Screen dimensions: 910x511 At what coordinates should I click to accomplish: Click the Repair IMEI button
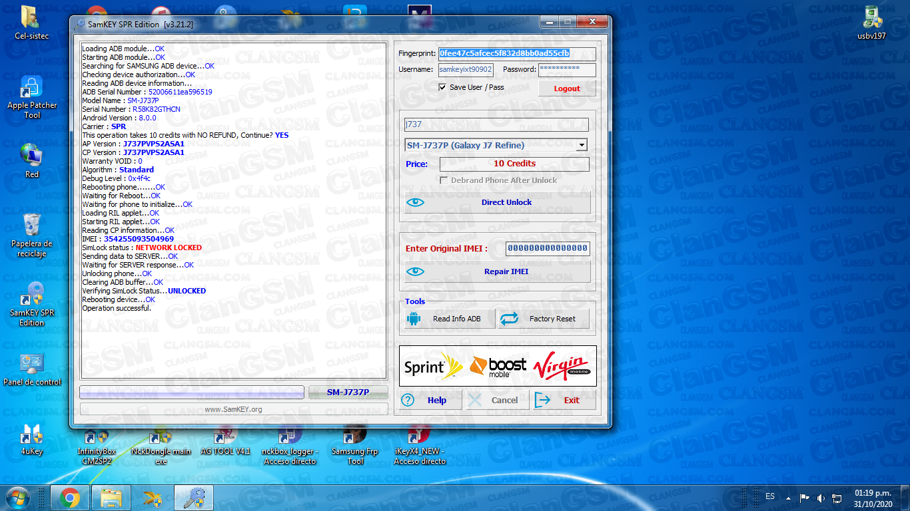point(498,271)
